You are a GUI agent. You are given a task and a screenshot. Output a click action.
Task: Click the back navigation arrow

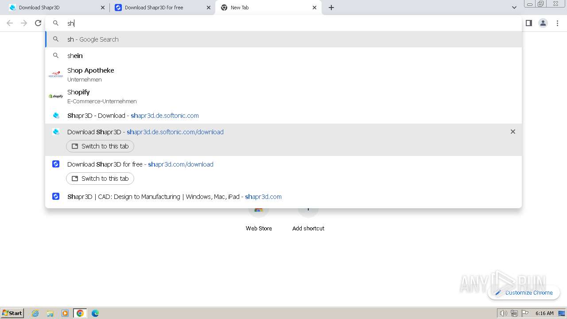click(x=10, y=23)
